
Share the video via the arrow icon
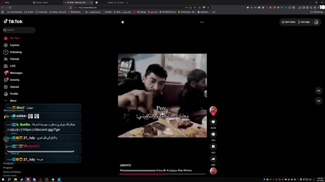[213, 159]
